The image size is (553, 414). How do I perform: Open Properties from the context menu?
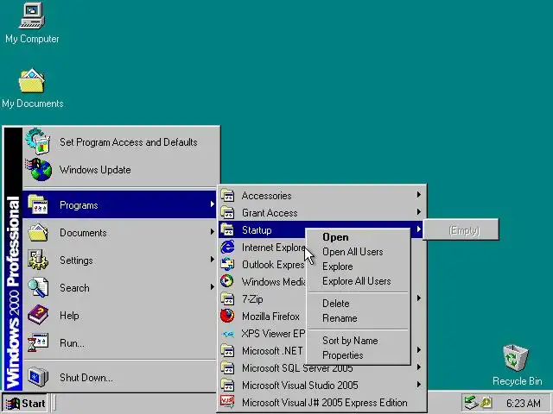pyautogui.click(x=358, y=355)
